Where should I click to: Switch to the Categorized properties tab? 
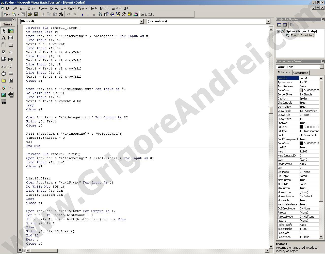[x=301, y=73]
